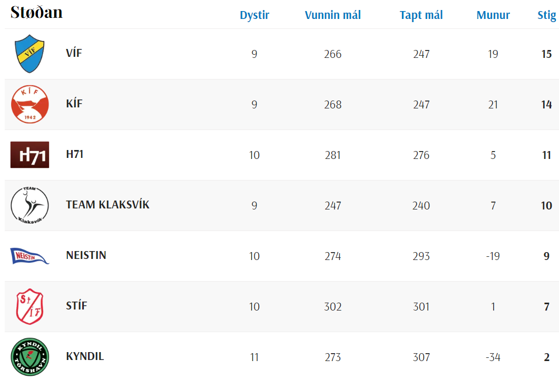Sort by the Vunnin mál column header
The width and height of the screenshot is (559, 380).
pos(333,15)
